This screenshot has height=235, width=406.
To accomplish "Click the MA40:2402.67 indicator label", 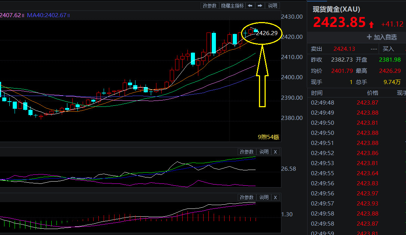I will [x=47, y=15].
